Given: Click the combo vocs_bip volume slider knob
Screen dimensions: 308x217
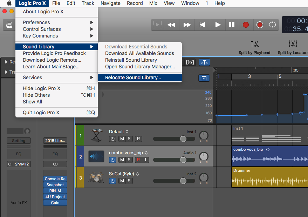Looking at the screenshot, I should [x=183, y=160].
